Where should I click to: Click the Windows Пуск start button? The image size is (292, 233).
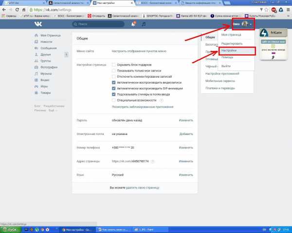tap(10, 230)
